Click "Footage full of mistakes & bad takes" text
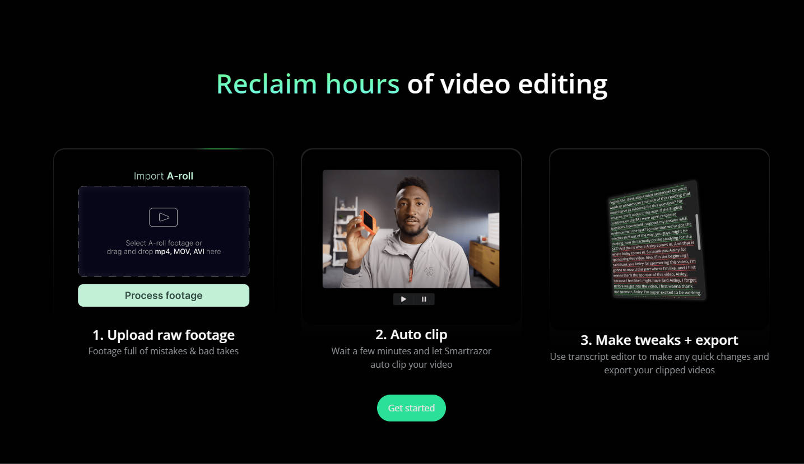This screenshot has height=464, width=804. pos(163,351)
